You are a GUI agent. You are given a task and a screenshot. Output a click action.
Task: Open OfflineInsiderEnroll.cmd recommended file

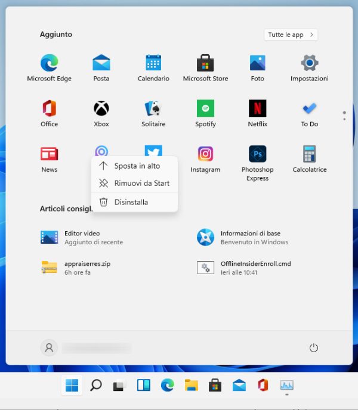click(x=244, y=268)
